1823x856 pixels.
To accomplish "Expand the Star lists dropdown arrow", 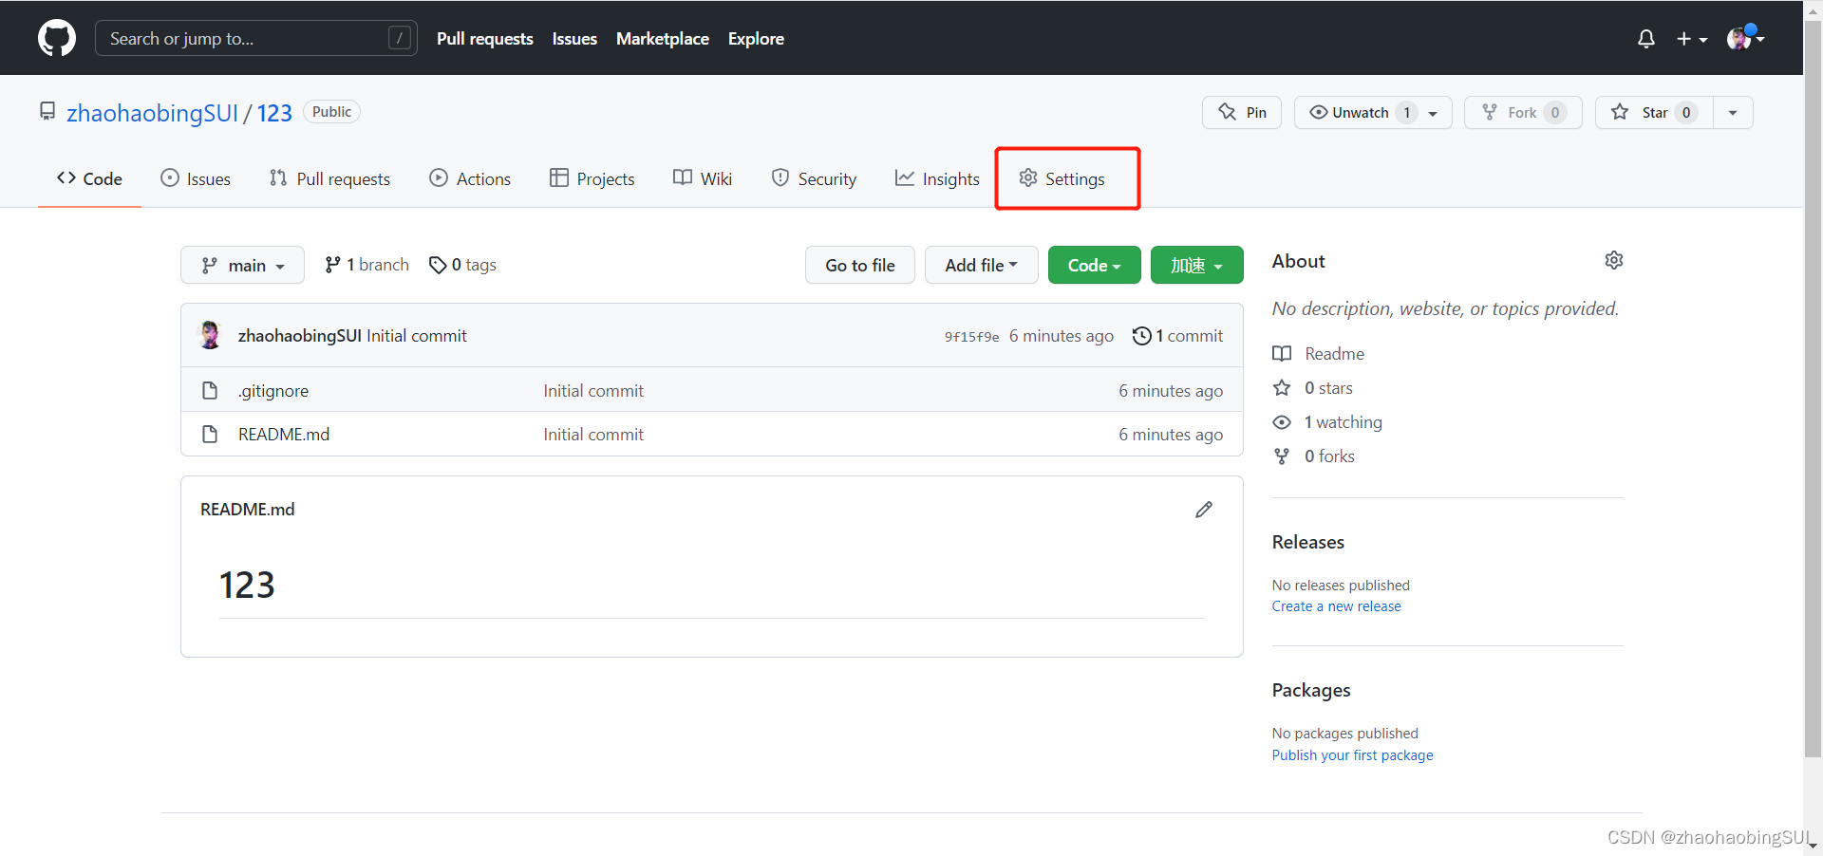I will (1733, 112).
